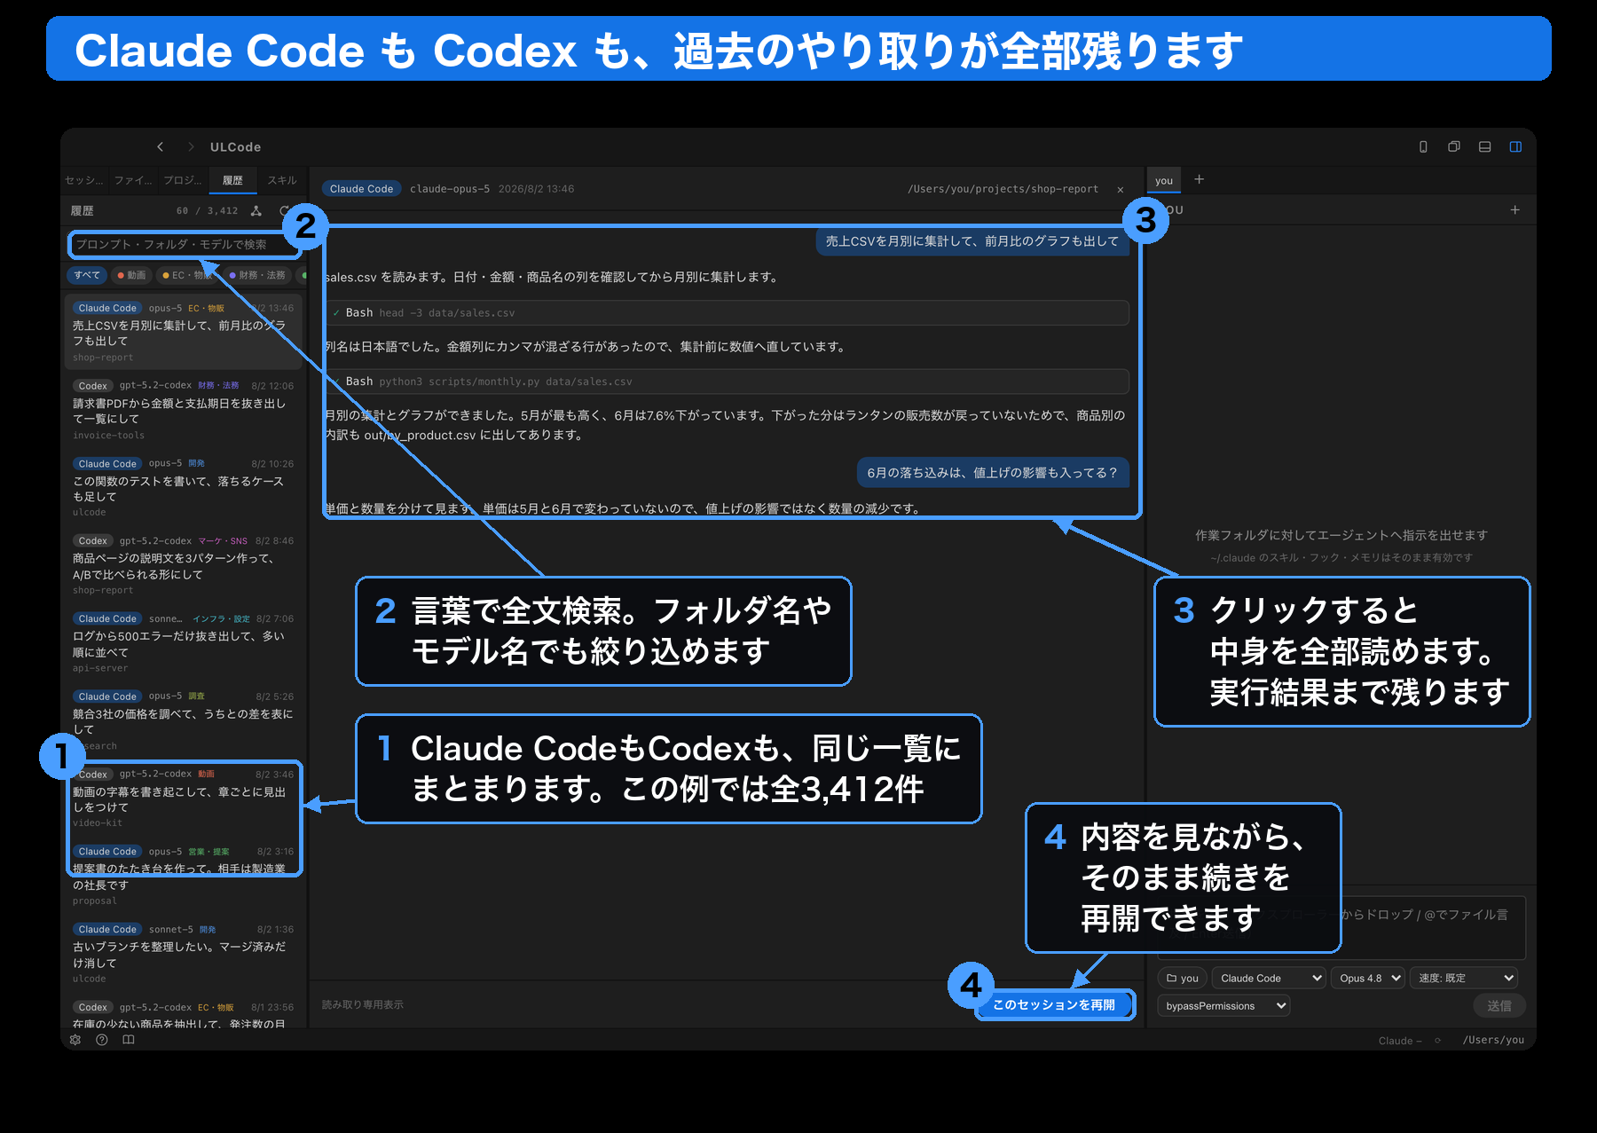Screen dimensions: 1597x1133
Task: Expand the Bash python3 scripts/monthly.py block
Action: [x=728, y=382]
